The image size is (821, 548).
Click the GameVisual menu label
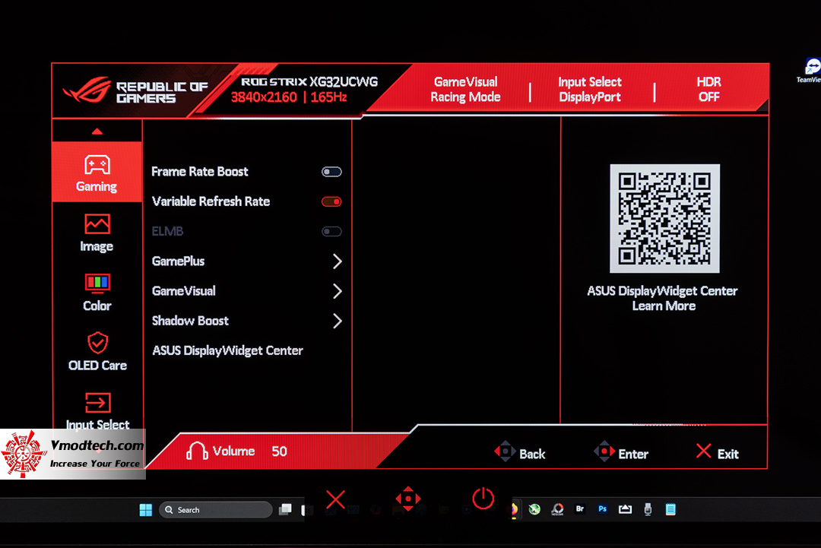pos(183,291)
